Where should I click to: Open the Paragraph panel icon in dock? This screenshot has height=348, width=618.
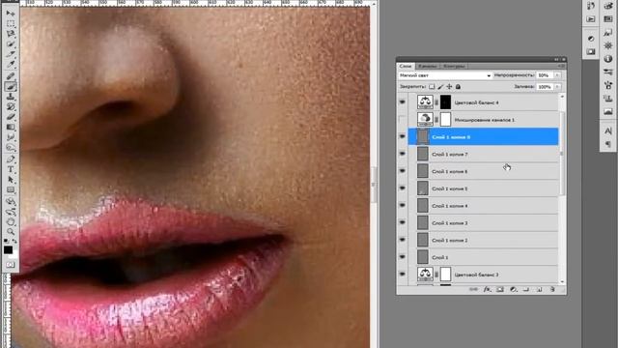608,144
